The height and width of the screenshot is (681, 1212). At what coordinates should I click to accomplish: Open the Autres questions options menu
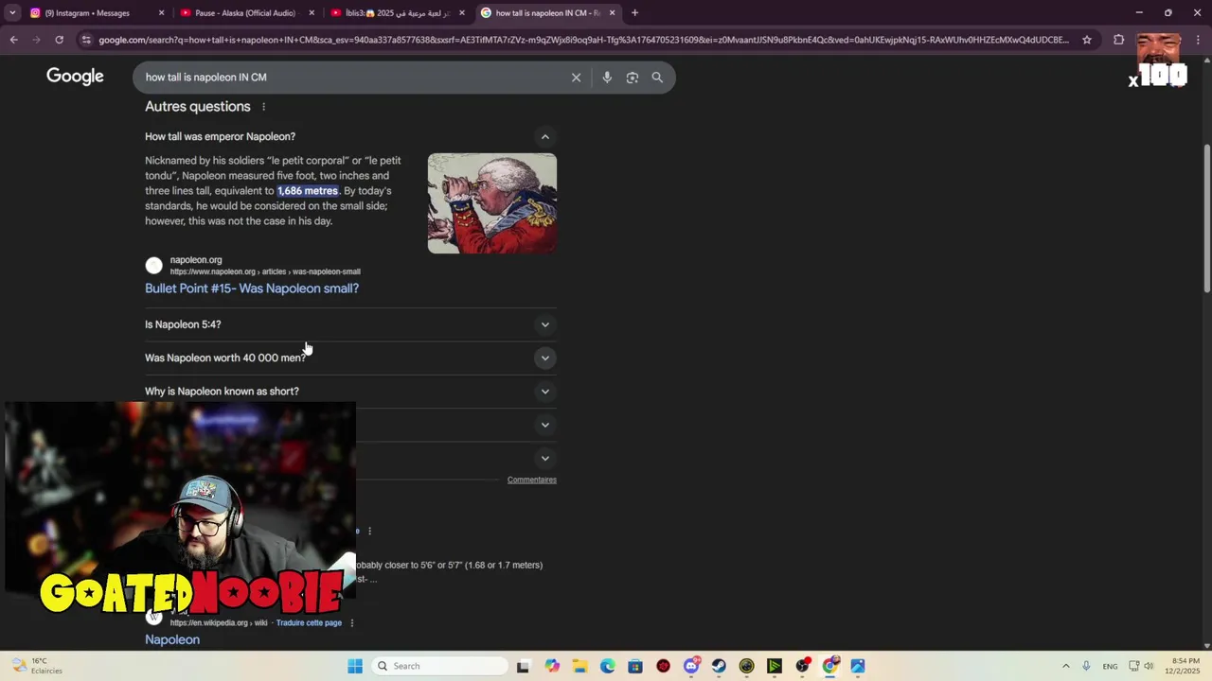263,107
